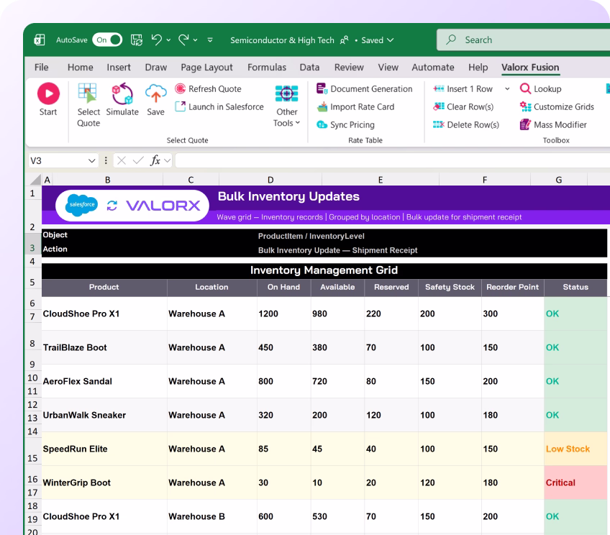Open Customize Quick Access Toolbar menu
The height and width of the screenshot is (535, 610).
pyautogui.click(x=210, y=40)
